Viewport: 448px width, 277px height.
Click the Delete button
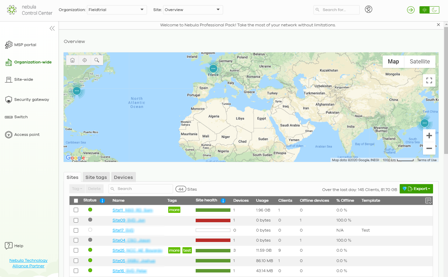94,189
